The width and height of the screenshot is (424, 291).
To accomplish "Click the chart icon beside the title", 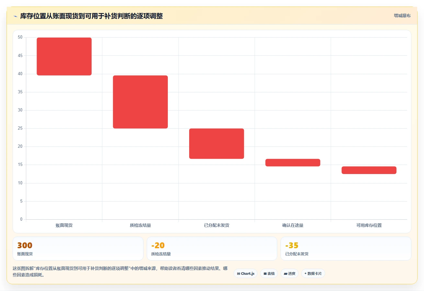I will point(15,16).
